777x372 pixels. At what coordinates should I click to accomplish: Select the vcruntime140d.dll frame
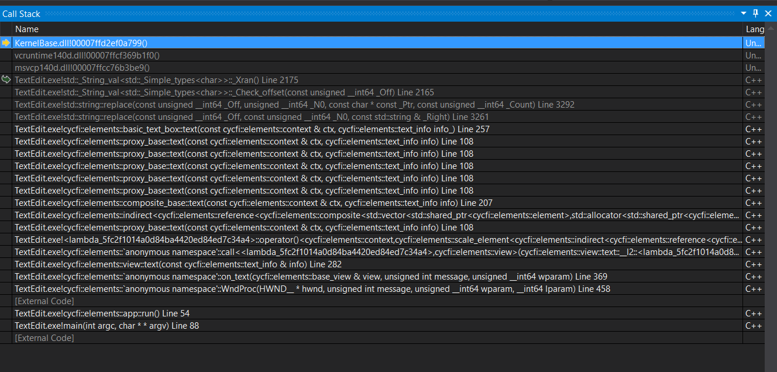coord(88,55)
